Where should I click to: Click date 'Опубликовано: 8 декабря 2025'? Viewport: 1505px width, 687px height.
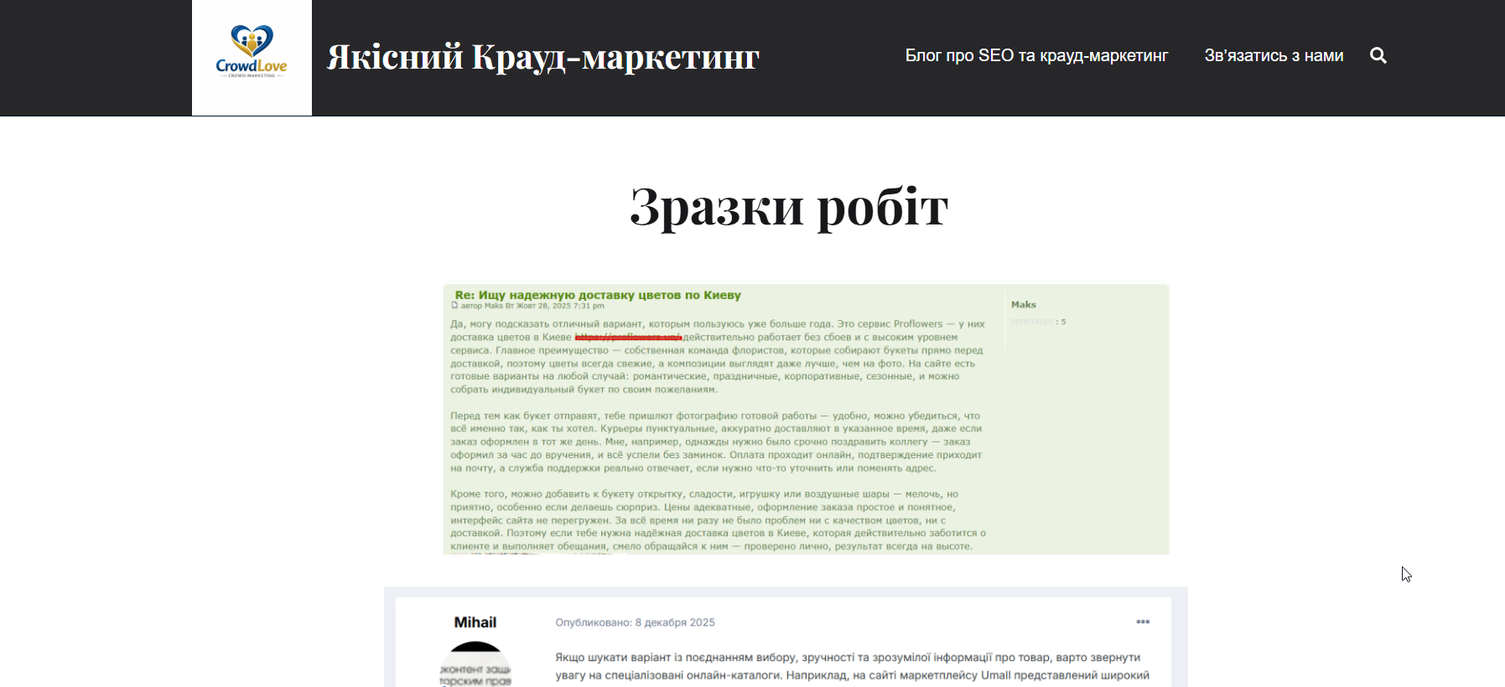(x=635, y=622)
